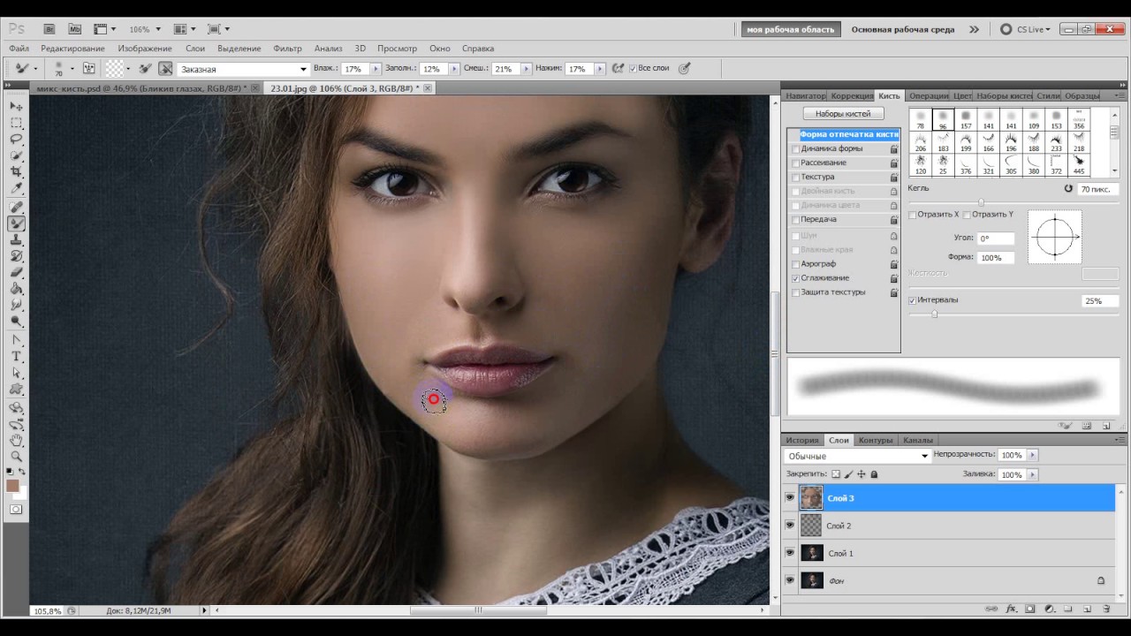The height and width of the screenshot is (636, 1131).
Task: Activate the Type (T) tool
Action: [16, 356]
